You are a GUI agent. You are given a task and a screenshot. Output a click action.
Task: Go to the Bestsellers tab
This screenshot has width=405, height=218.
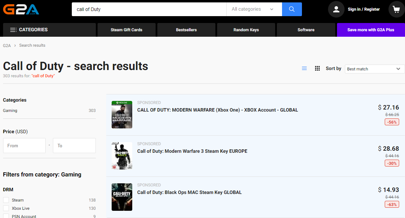[x=186, y=30]
